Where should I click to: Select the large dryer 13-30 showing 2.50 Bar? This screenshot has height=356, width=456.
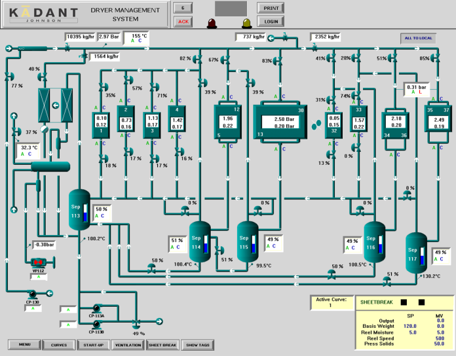click(280, 122)
